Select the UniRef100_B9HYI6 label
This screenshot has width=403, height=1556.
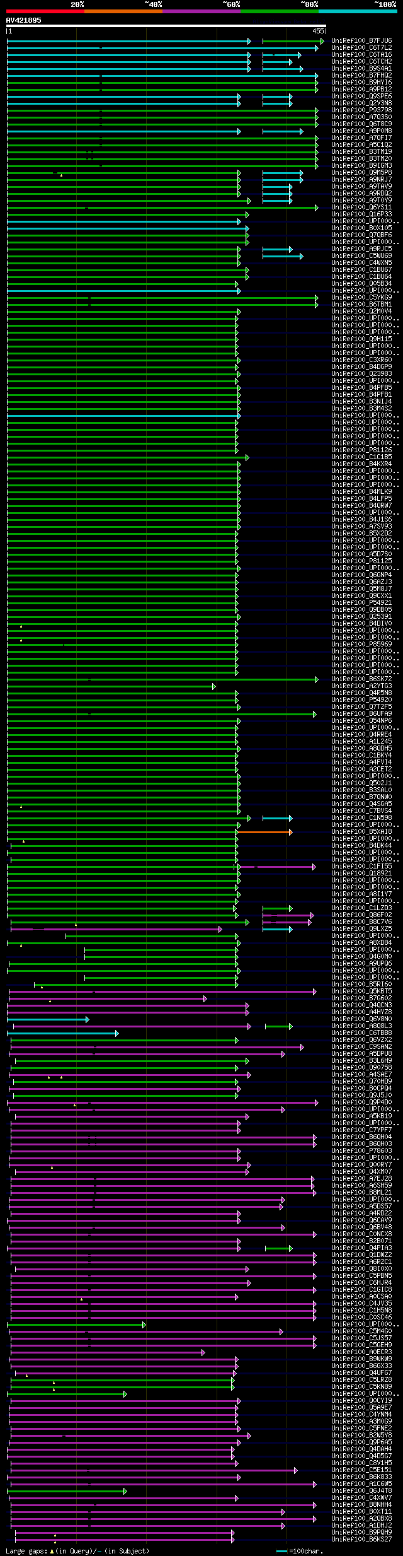coord(361,83)
